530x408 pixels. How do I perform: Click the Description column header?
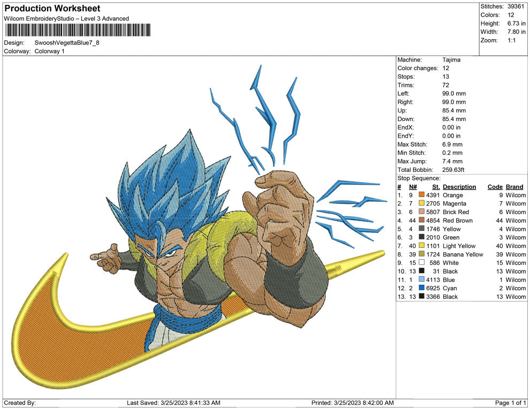[x=459, y=187]
